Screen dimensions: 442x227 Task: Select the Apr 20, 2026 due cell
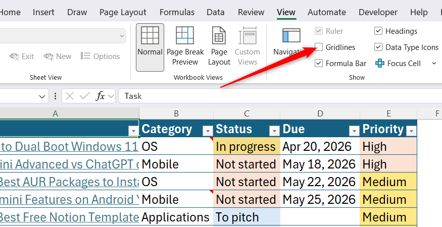(x=320, y=146)
